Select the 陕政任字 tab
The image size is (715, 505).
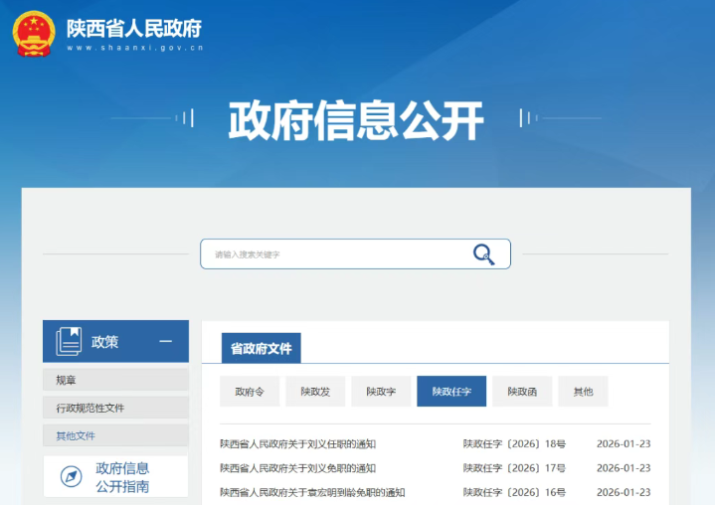(x=451, y=392)
